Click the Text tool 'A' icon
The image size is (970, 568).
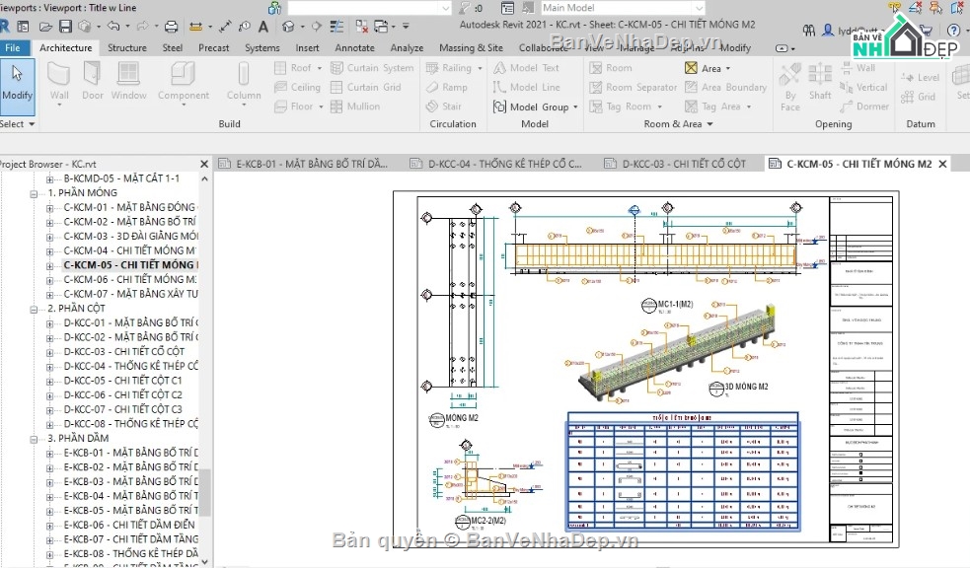click(263, 27)
